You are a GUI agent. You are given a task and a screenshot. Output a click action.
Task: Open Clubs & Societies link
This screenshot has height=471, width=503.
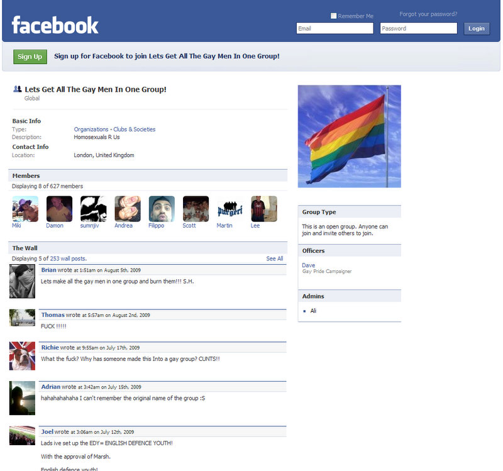pyautogui.click(x=135, y=130)
